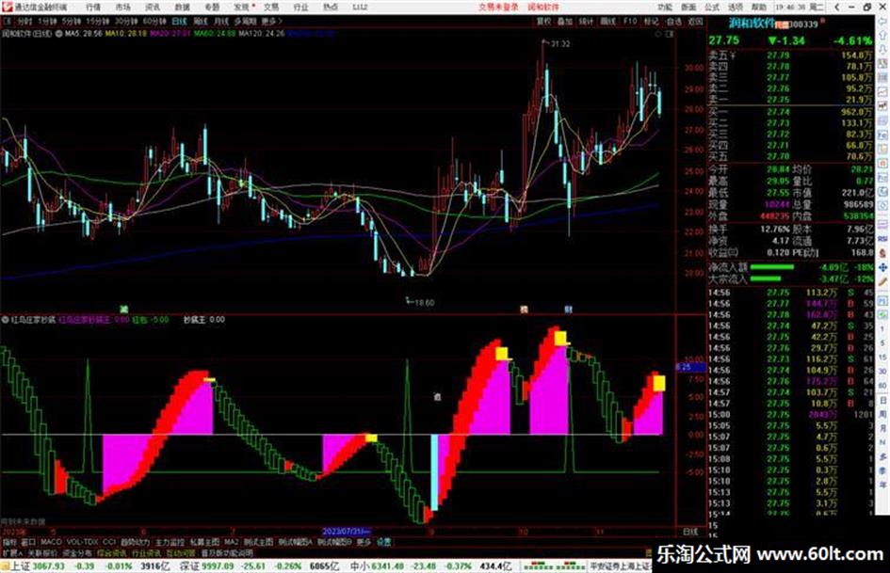Switch chart to 5分钟 period
The width and height of the screenshot is (890, 573).
click(x=72, y=21)
